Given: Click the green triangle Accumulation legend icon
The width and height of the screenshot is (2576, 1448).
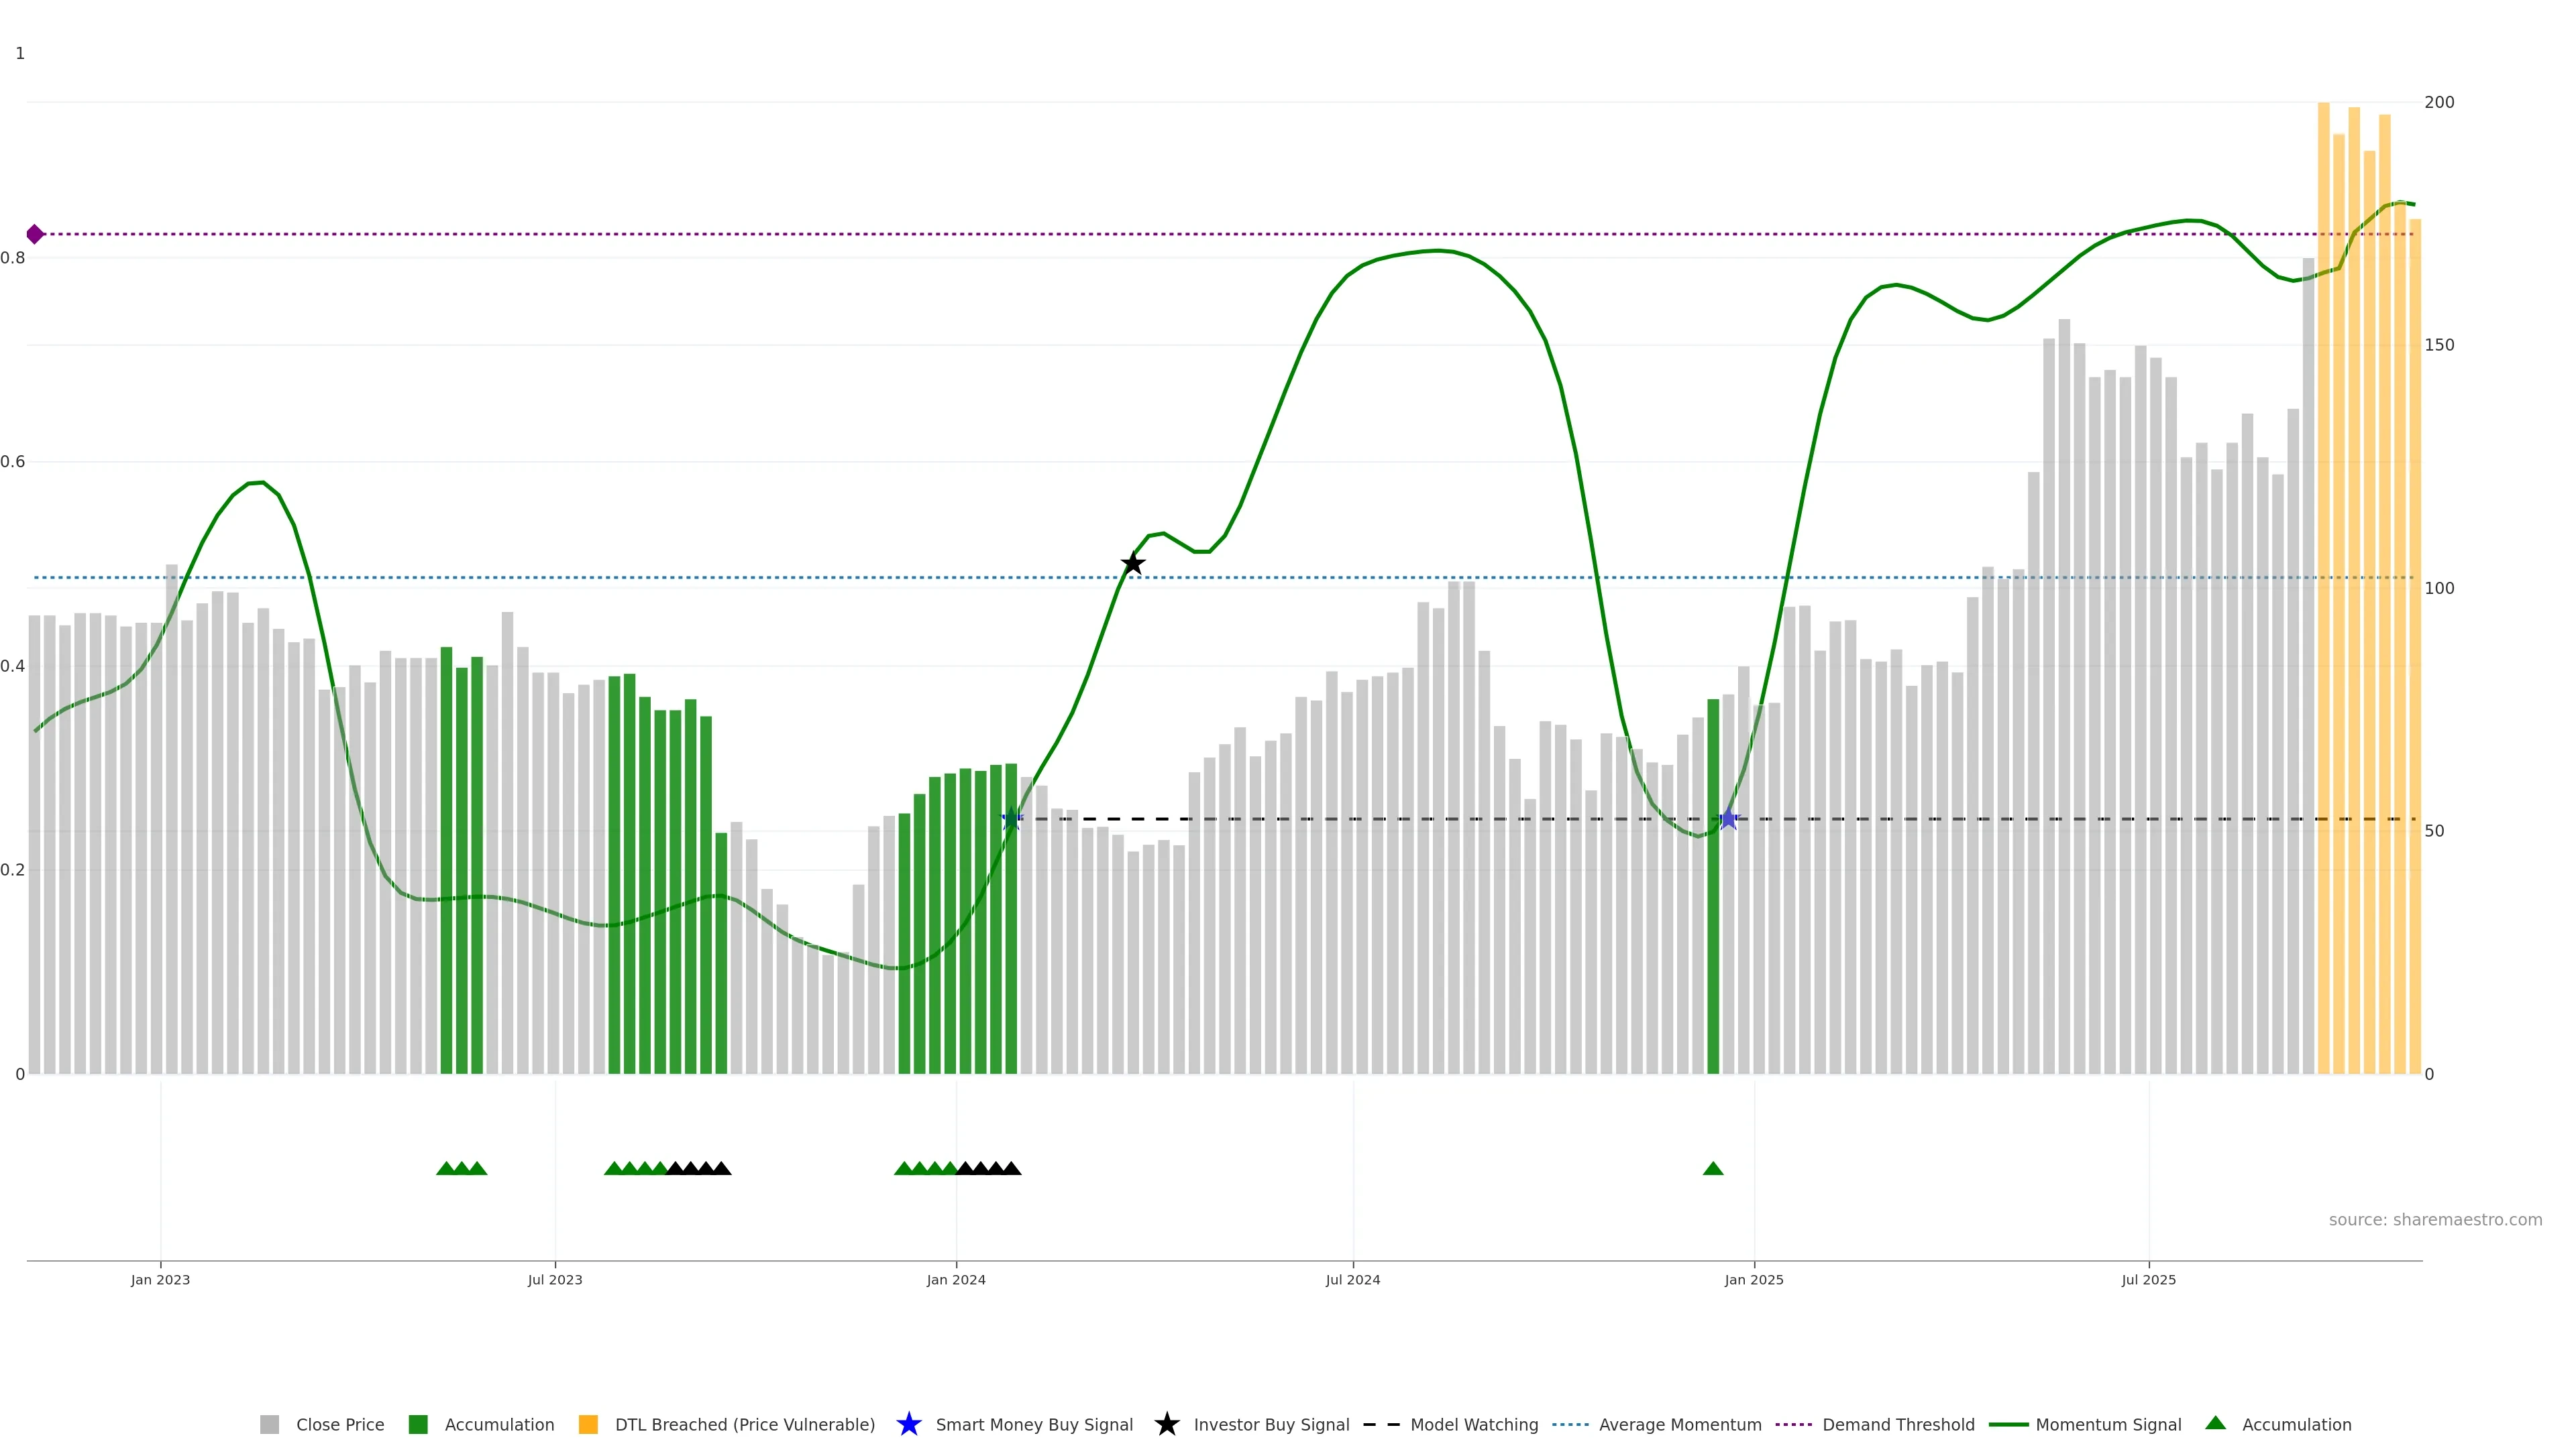Looking at the screenshot, I should 2215,1423.
